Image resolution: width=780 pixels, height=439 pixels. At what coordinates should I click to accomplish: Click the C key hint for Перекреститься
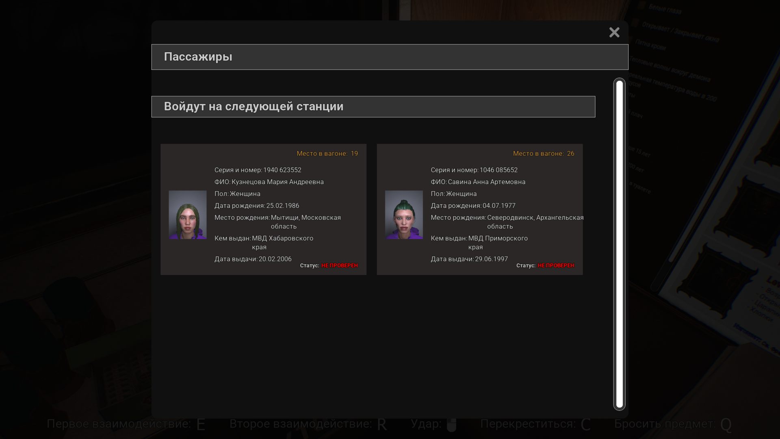coord(585,425)
